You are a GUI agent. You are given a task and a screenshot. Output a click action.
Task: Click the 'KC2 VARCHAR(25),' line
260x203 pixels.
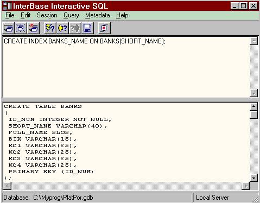point(42,152)
